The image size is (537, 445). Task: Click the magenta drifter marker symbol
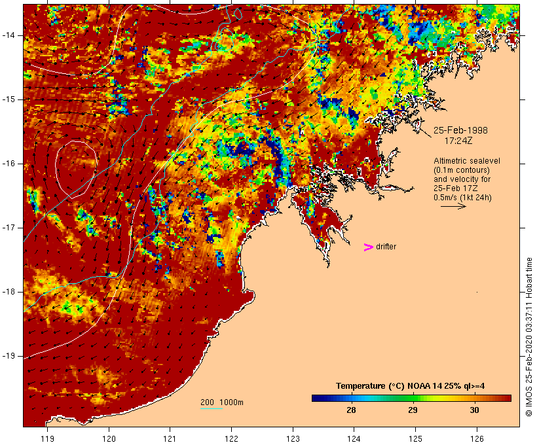368,247
